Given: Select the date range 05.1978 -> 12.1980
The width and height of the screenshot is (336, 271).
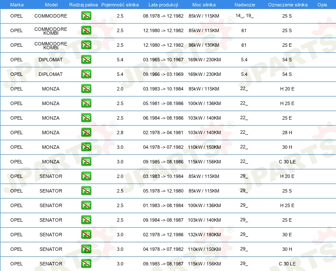Looking at the screenshot, I should tap(163, 191).
